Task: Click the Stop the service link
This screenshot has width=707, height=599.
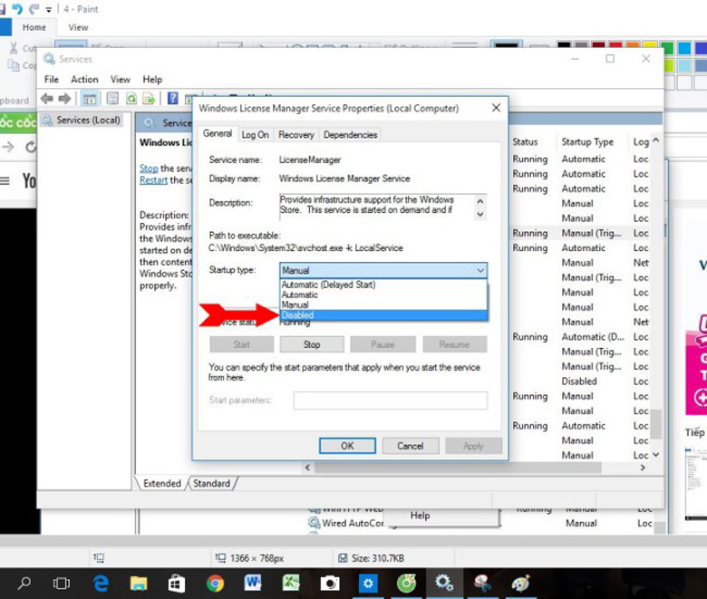Action: point(149,169)
